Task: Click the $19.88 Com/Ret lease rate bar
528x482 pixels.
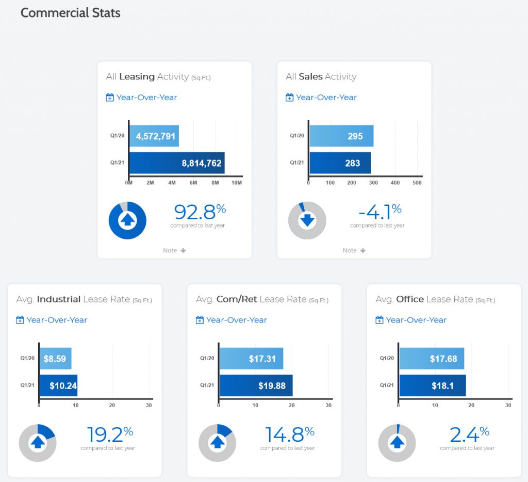Action: coord(256,385)
